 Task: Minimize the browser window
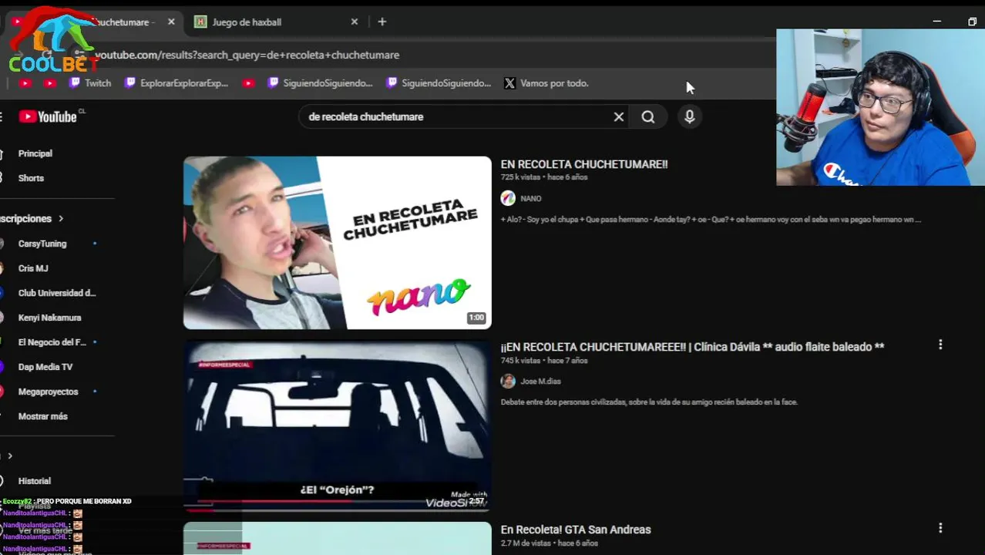pos(937,22)
